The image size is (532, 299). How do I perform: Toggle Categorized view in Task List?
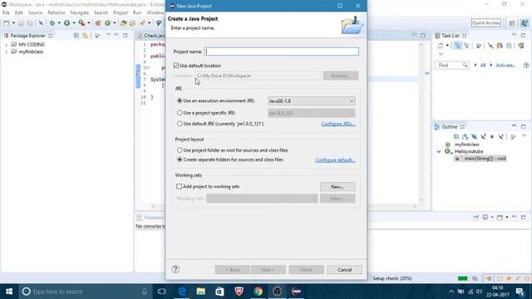coord(458,46)
